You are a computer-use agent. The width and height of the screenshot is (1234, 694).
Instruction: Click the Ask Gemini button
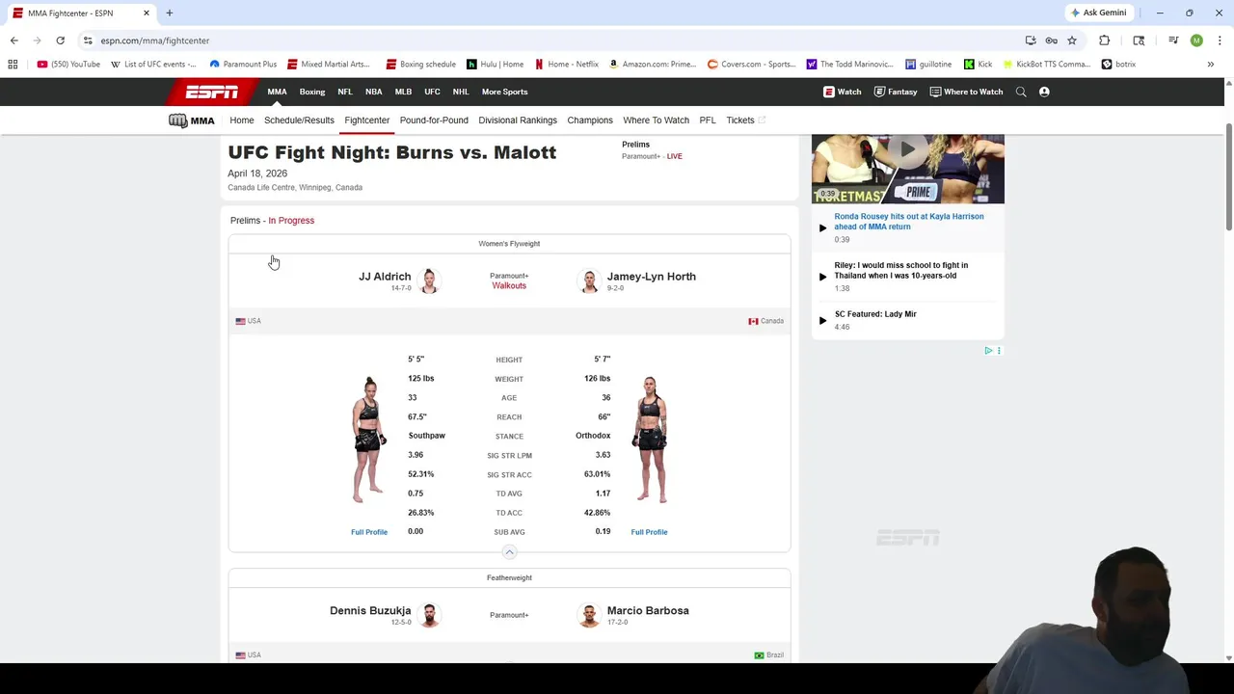click(x=1097, y=13)
